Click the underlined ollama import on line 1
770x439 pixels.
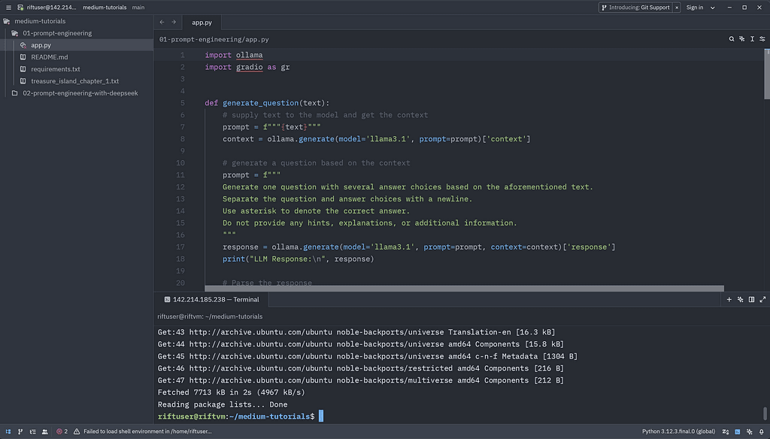tap(250, 55)
